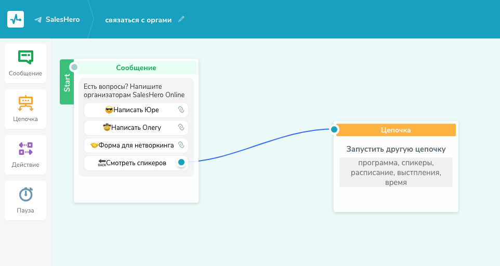Click the pencil icon to rename chain

181,19
